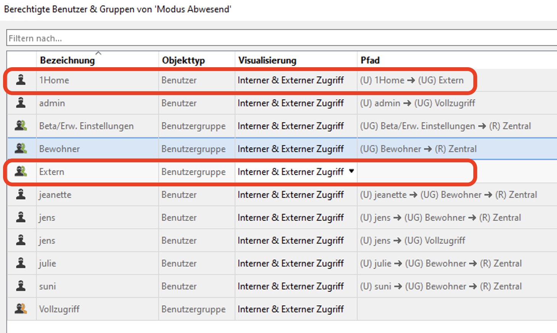Select the Beta/Erw. Einstellungen group icon
This screenshot has width=557, height=333.
click(21, 126)
